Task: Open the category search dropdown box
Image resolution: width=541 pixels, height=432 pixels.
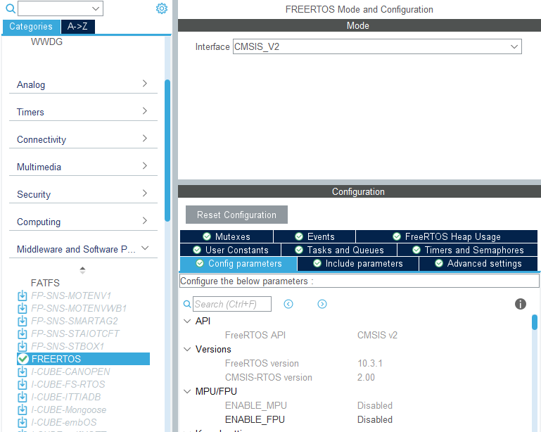Action: (x=61, y=8)
